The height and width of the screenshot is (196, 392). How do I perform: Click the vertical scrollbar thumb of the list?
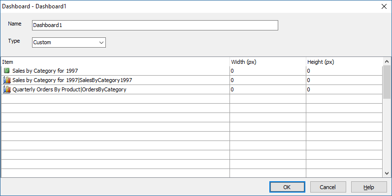coord(387,83)
